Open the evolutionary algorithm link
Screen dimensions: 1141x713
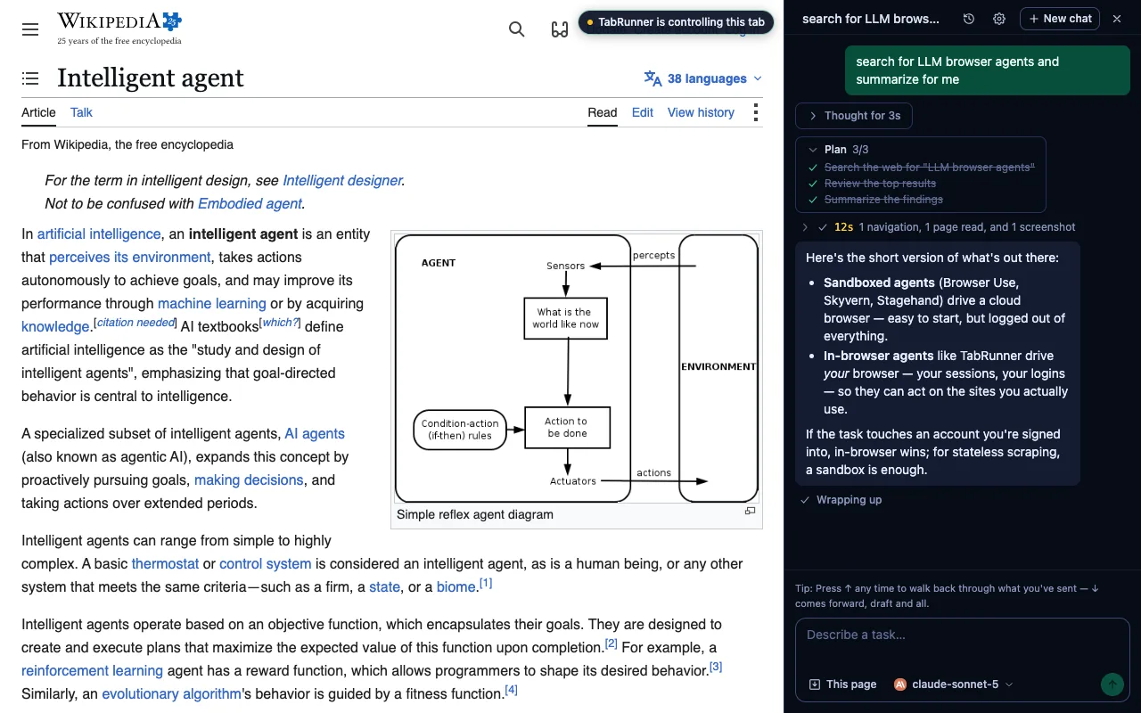pyautogui.click(x=171, y=693)
